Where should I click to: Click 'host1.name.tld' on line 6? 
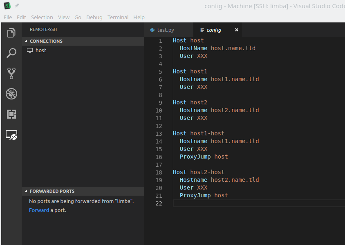pyautogui.click(x=235, y=79)
